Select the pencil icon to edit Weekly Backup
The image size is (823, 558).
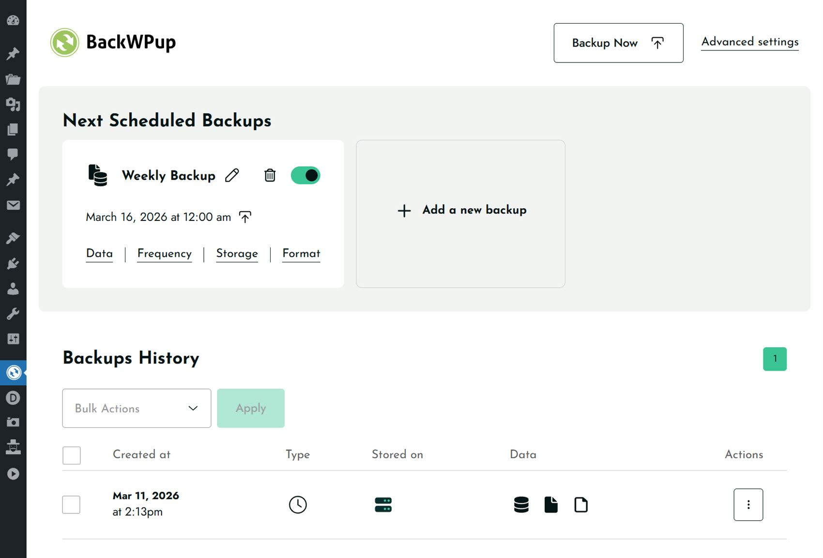[232, 175]
